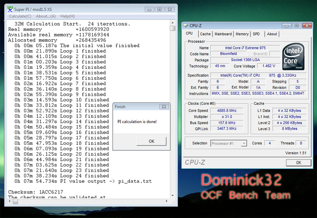Click the Instructions field listing MMX, SSE
Screen dimensions: 317x218
point(258,93)
